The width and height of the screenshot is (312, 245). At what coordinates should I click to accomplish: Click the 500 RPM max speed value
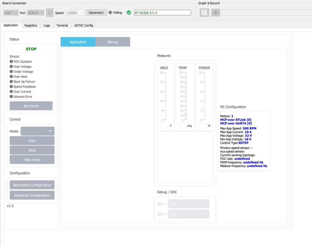click(250, 128)
